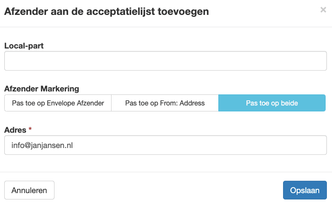Click into the Local-part text field
Viewport: 332px width, 205px height.
[165, 61]
